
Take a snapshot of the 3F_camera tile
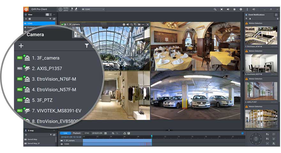click(x=139, y=24)
